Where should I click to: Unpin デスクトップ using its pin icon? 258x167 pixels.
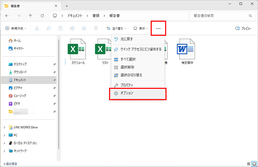54,64
